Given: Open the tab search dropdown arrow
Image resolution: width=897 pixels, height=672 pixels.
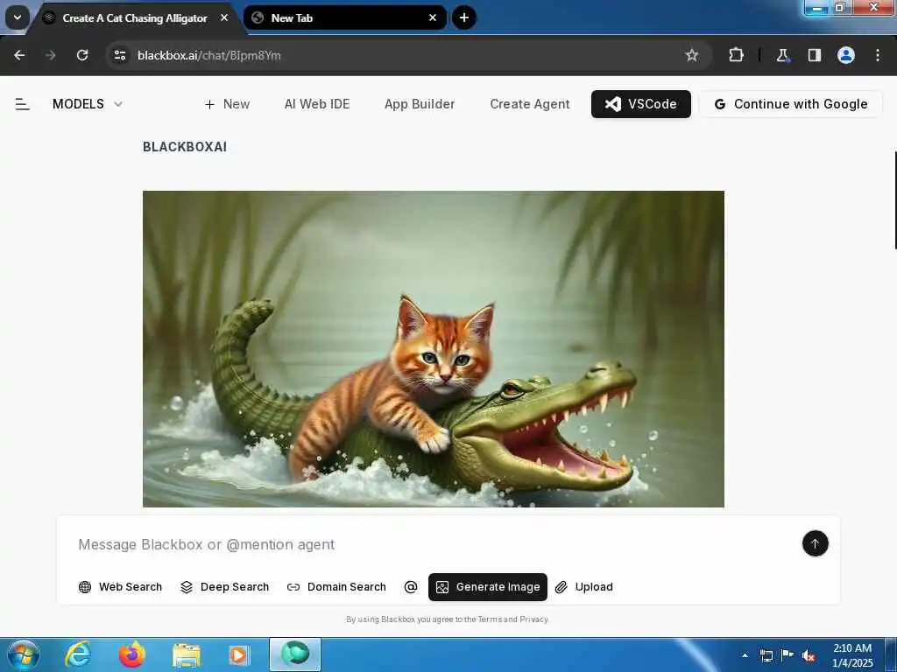Looking at the screenshot, I should click(18, 17).
